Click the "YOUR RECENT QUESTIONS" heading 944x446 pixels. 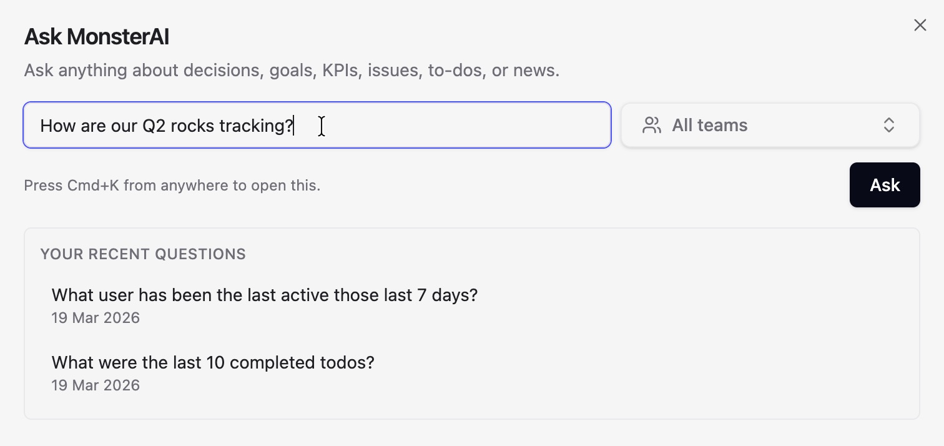click(x=143, y=254)
